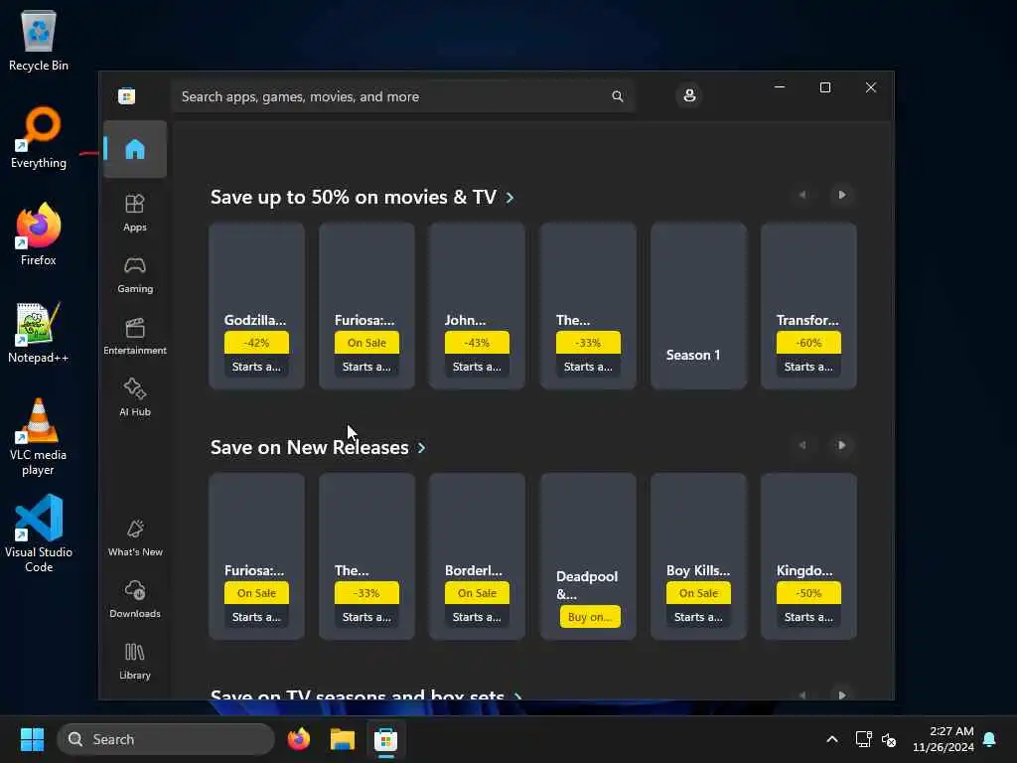1017x763 pixels.
Task: Open Furiosa card in New Releases row
Action: click(x=257, y=556)
